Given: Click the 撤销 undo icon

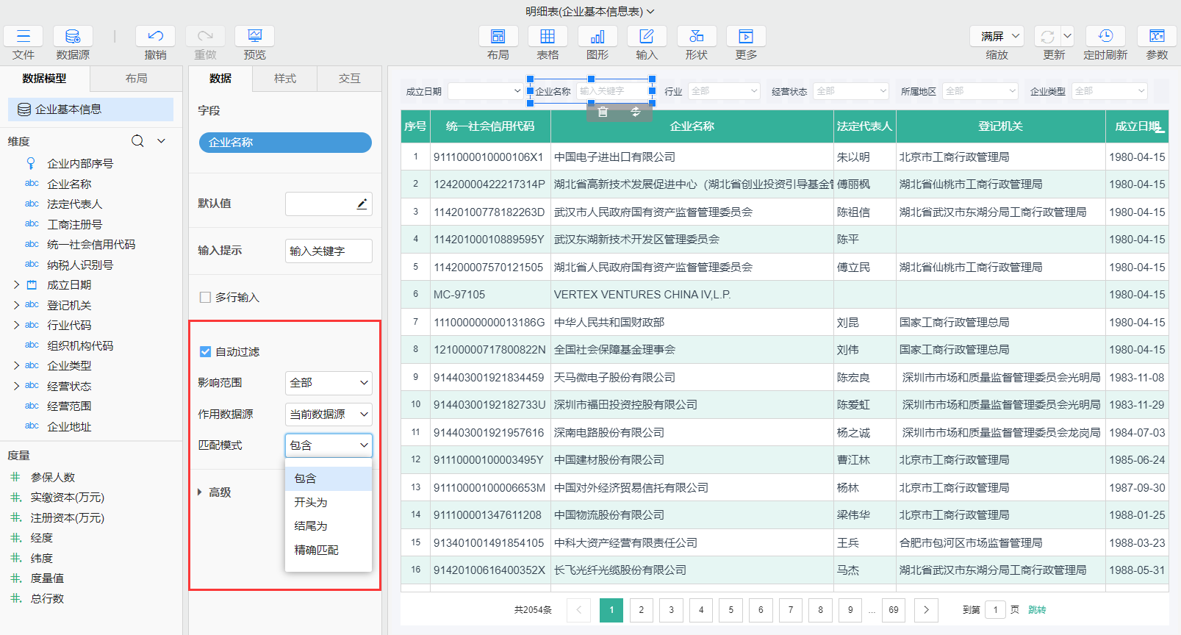Looking at the screenshot, I should 155,37.
